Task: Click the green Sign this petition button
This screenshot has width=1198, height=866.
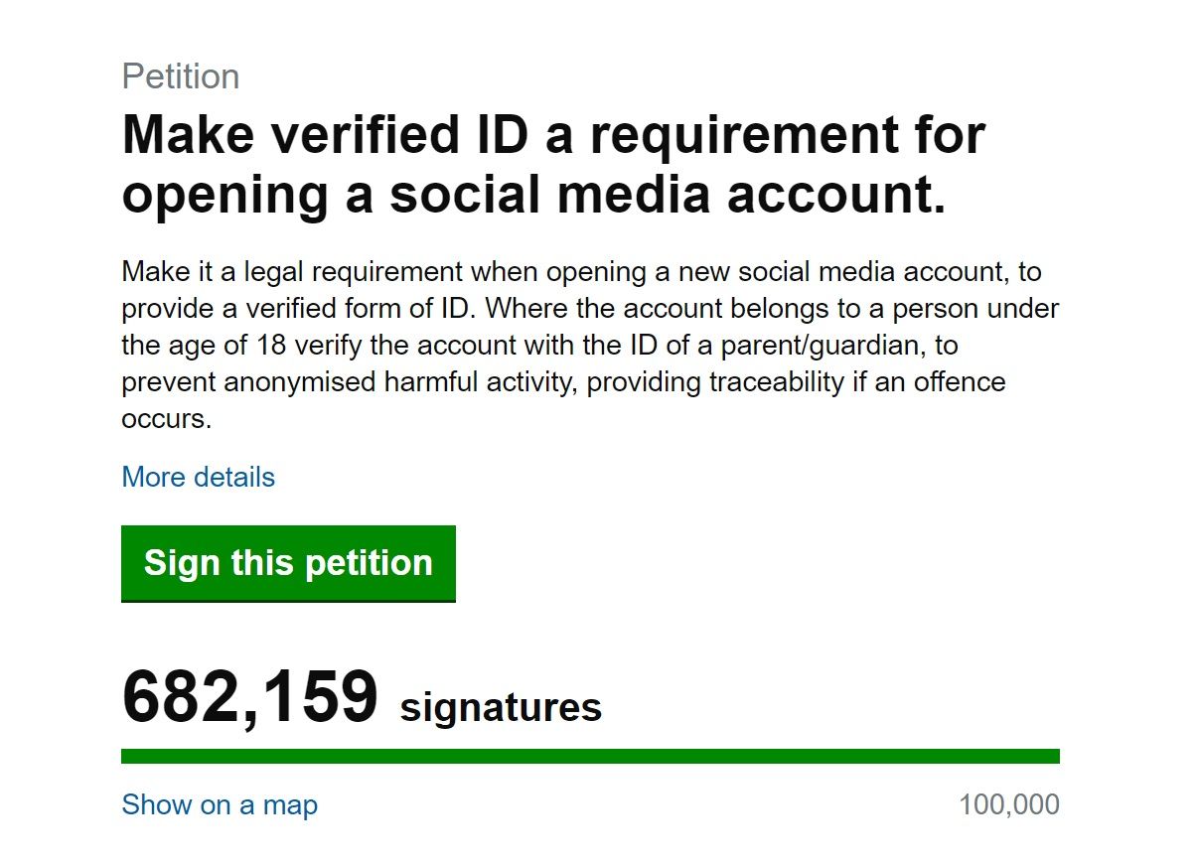Action: click(x=288, y=563)
